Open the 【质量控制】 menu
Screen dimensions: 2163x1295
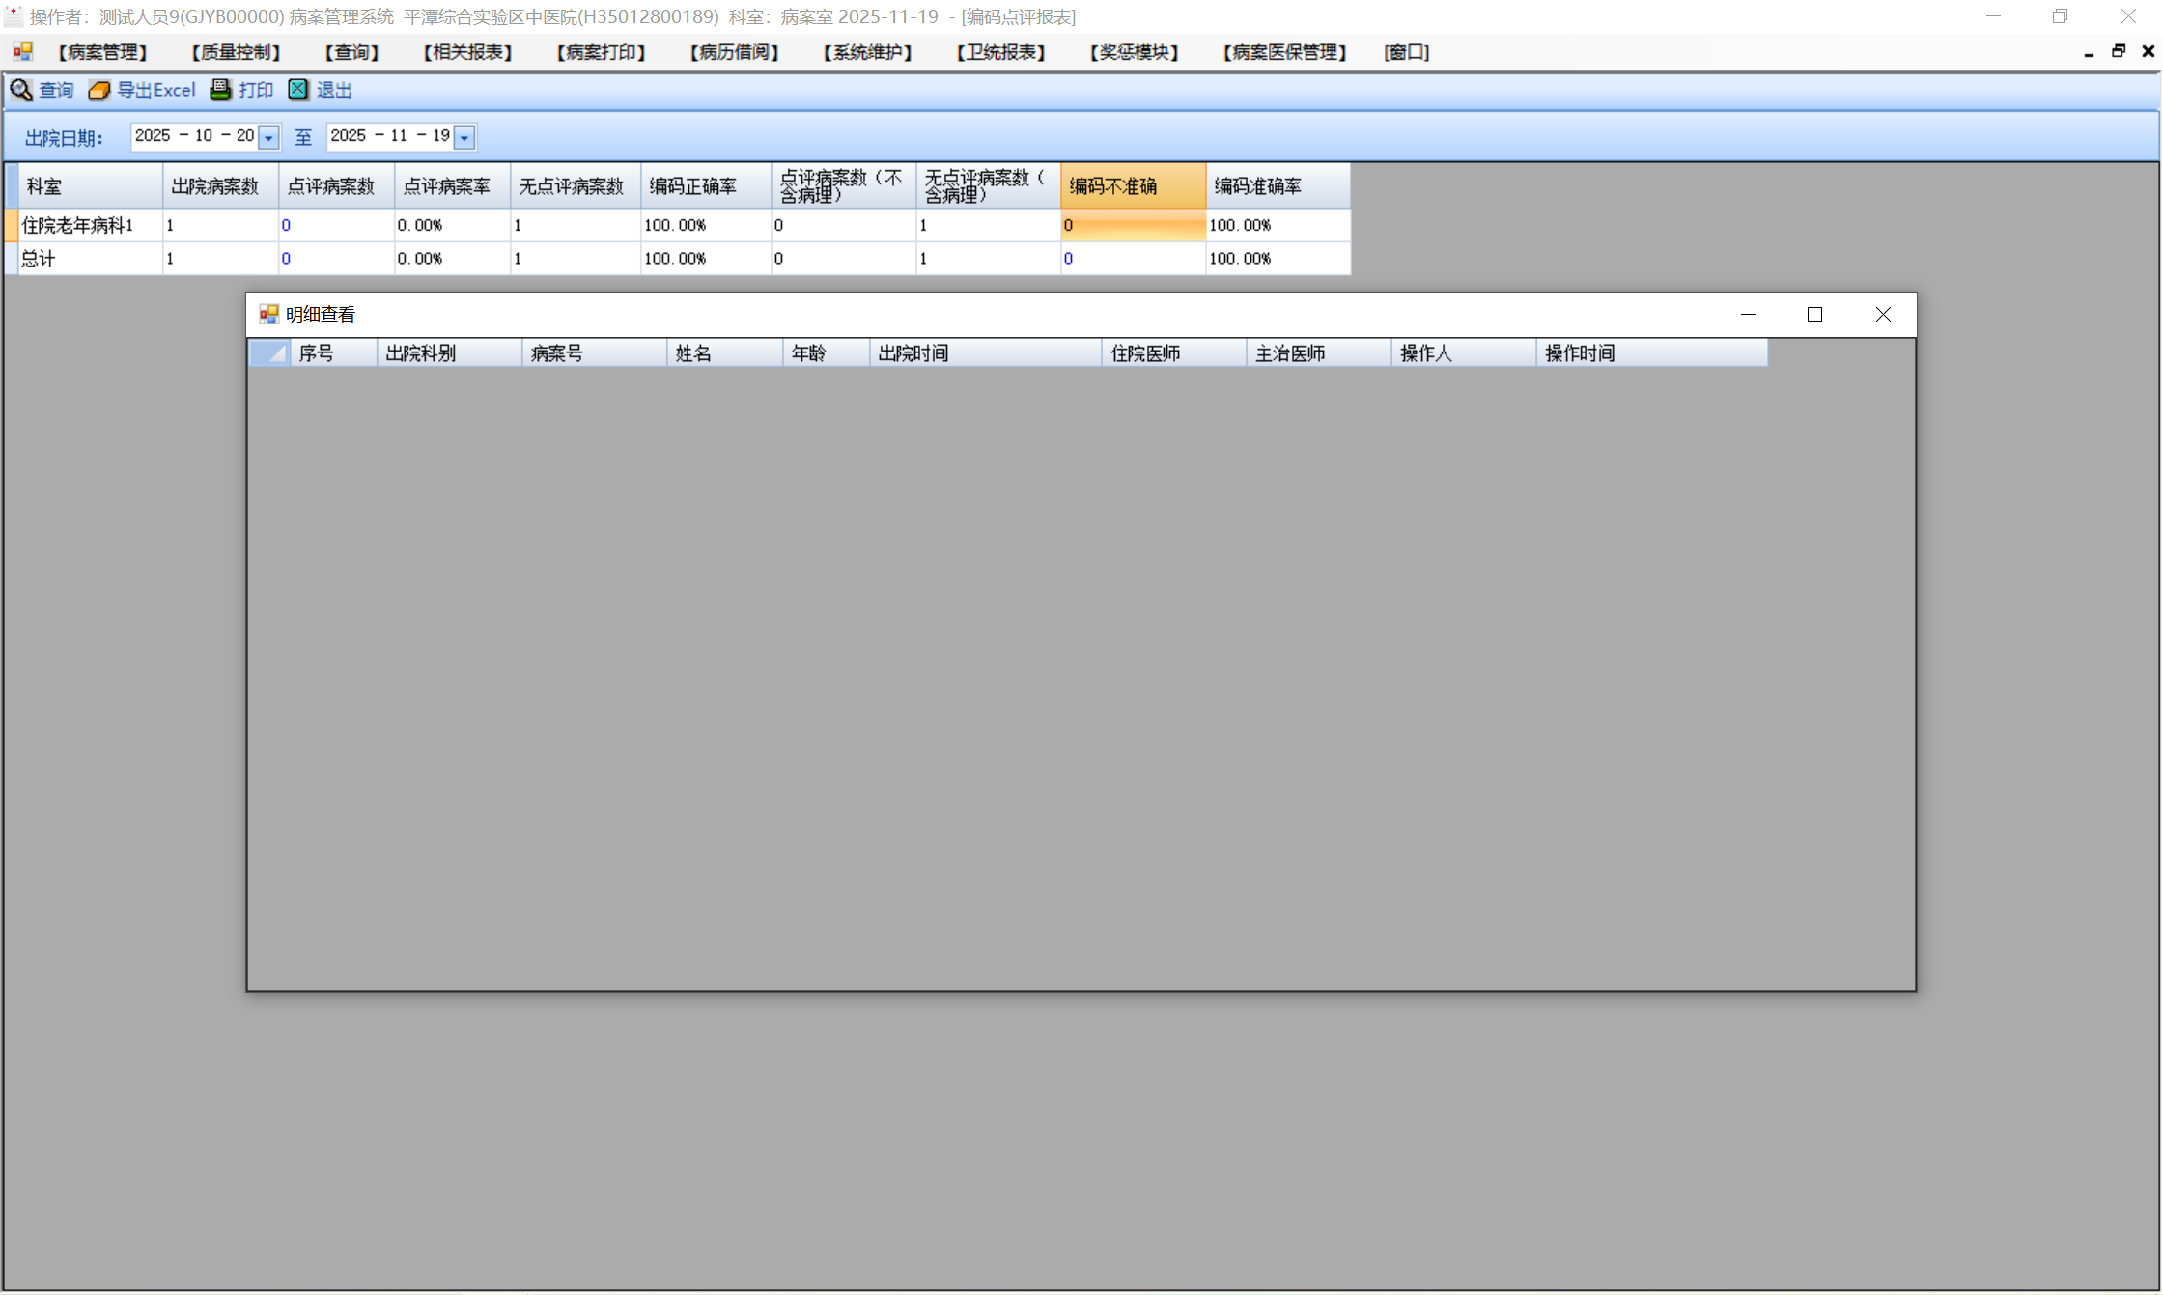click(x=236, y=52)
